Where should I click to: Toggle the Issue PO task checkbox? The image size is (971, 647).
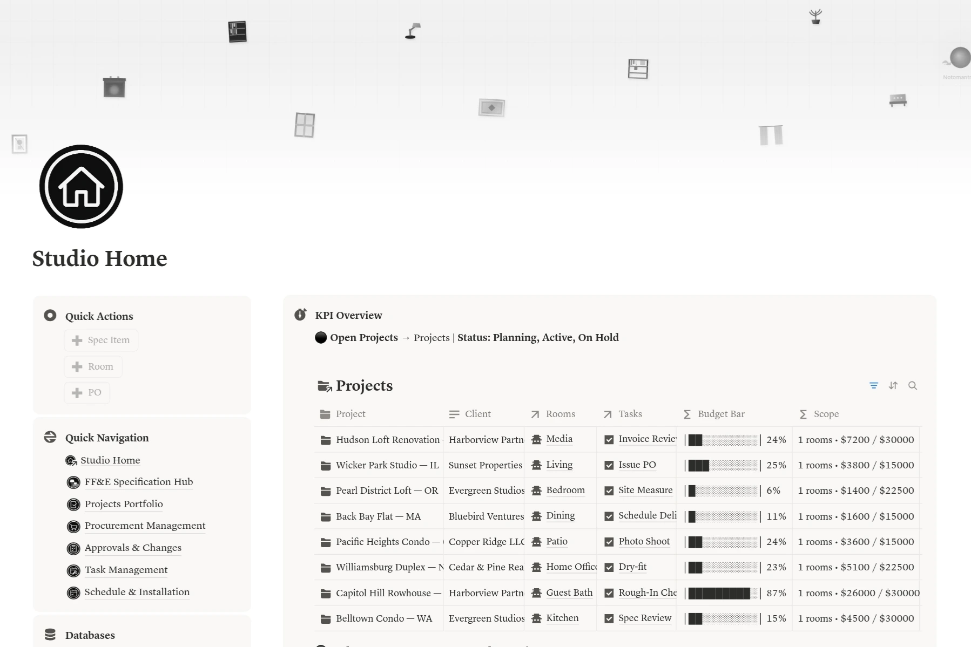(x=609, y=465)
